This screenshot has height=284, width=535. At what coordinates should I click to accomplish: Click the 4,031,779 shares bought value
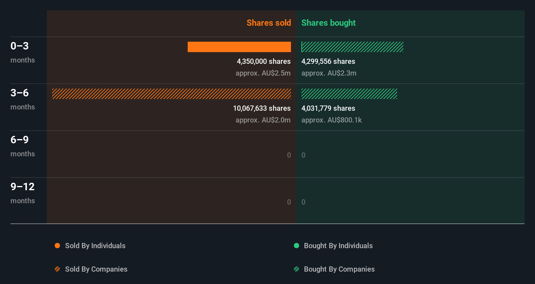(x=328, y=108)
